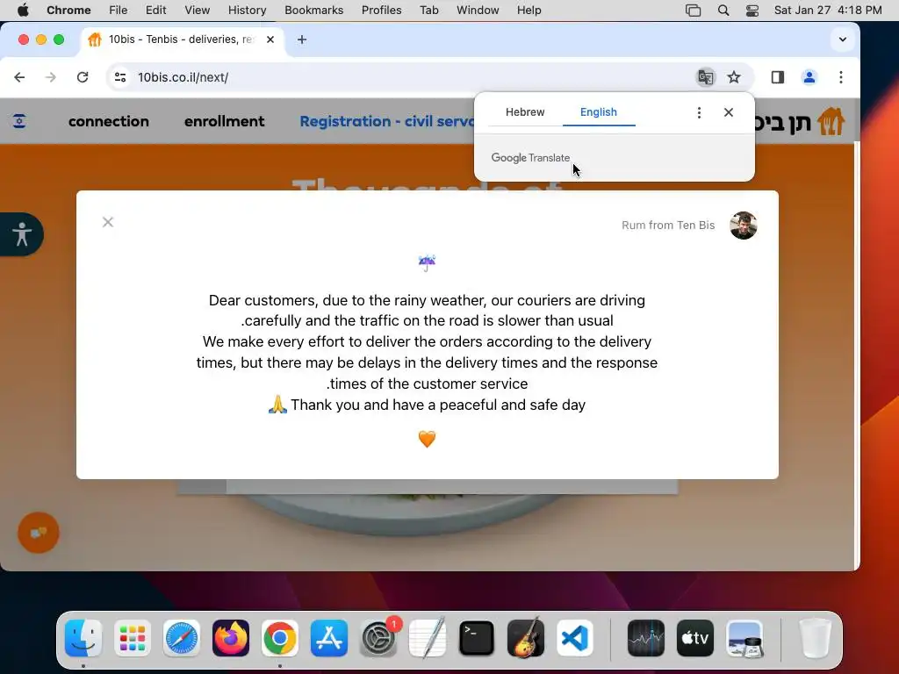The width and height of the screenshot is (899, 674).
Task: Open Spotlight search in menu bar
Action: click(723, 10)
